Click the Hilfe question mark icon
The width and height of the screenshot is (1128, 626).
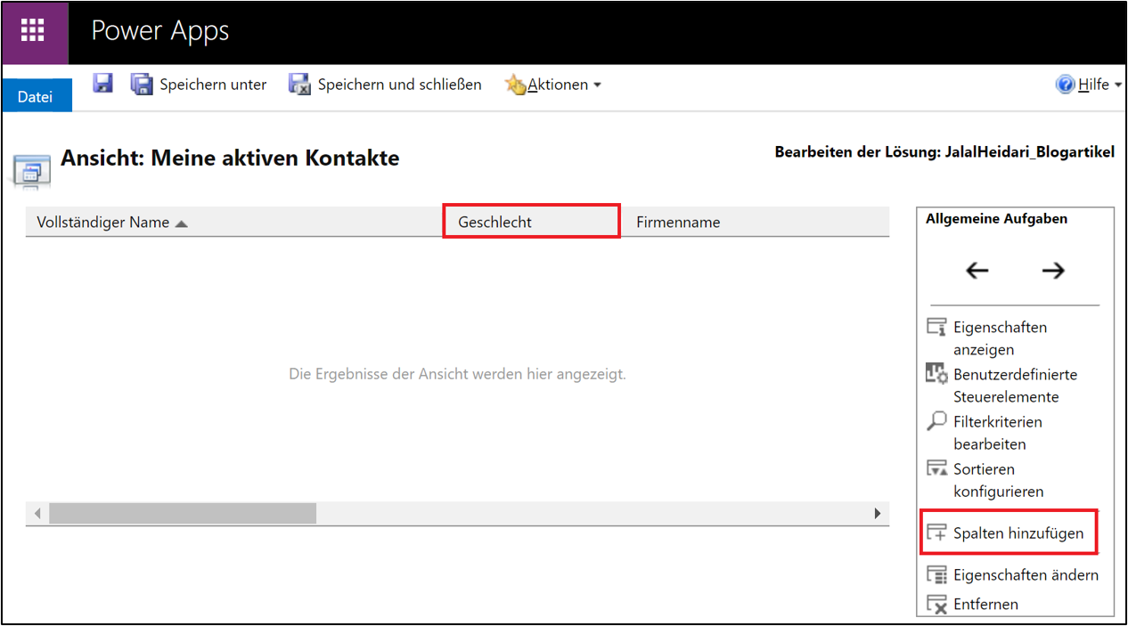pos(1065,85)
